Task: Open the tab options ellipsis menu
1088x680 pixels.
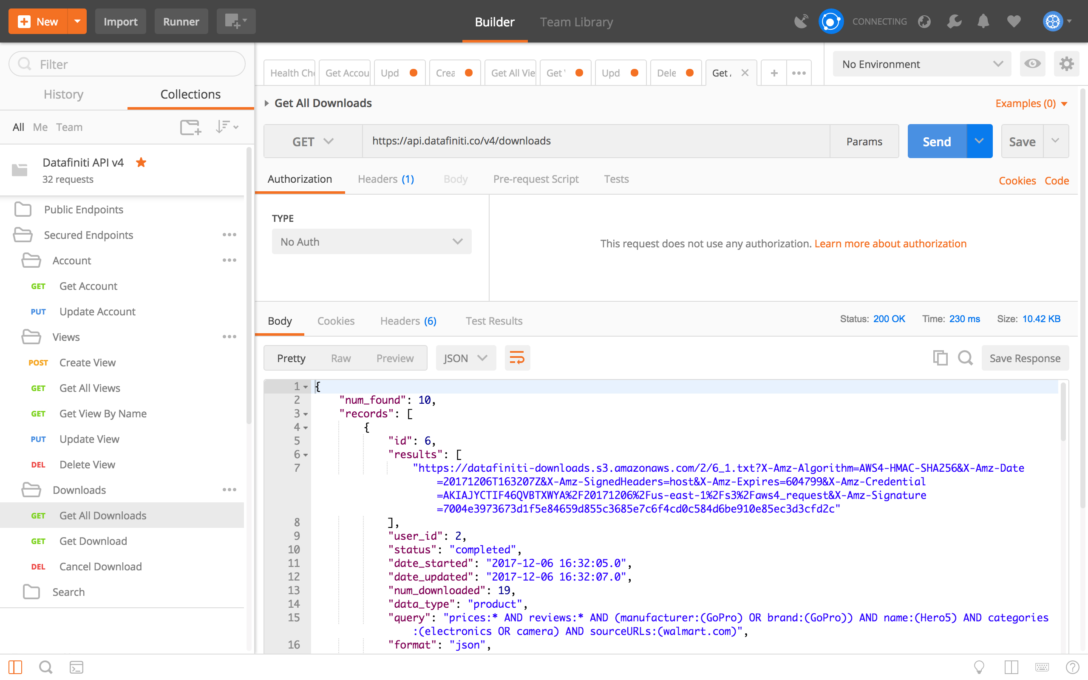Action: coord(799,73)
